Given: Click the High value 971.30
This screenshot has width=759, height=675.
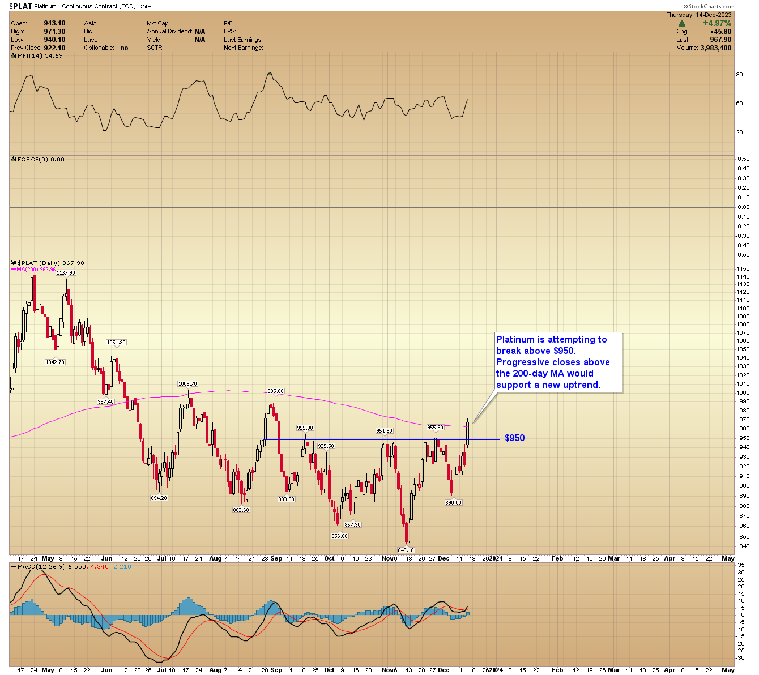Looking at the screenshot, I should pyautogui.click(x=54, y=32).
